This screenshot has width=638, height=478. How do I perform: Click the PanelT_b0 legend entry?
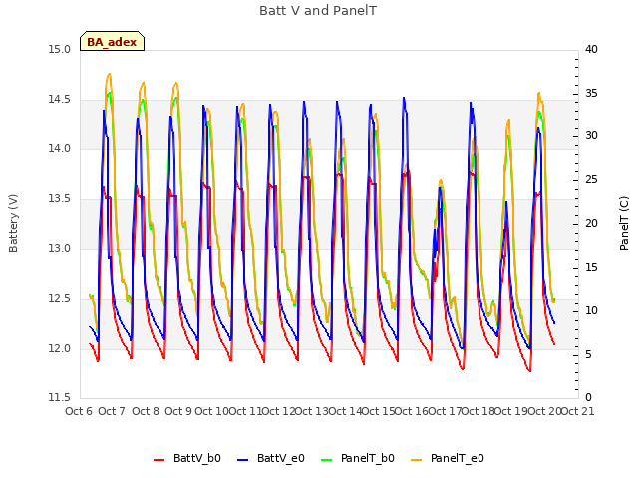pyautogui.click(x=357, y=458)
